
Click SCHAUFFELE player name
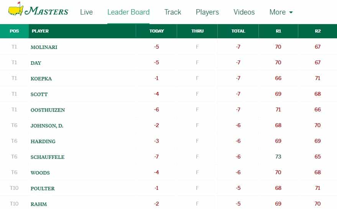(x=47, y=157)
